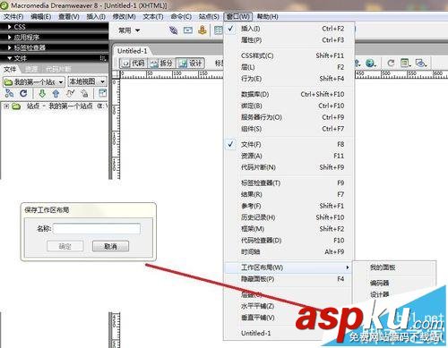Viewport: 448px width, 348px height.
Task: Click the 名称 text field
Action: point(97,229)
